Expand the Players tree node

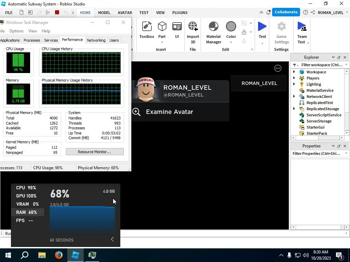[294, 78]
